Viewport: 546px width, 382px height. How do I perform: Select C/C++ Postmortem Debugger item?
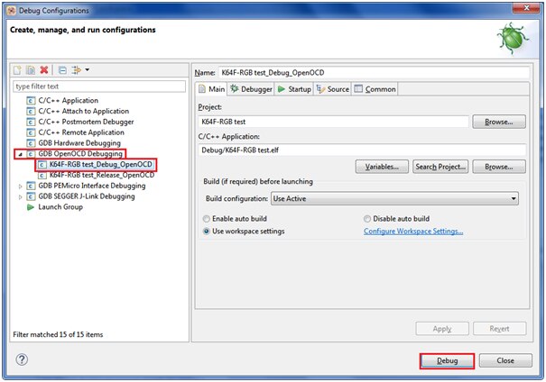coord(86,122)
